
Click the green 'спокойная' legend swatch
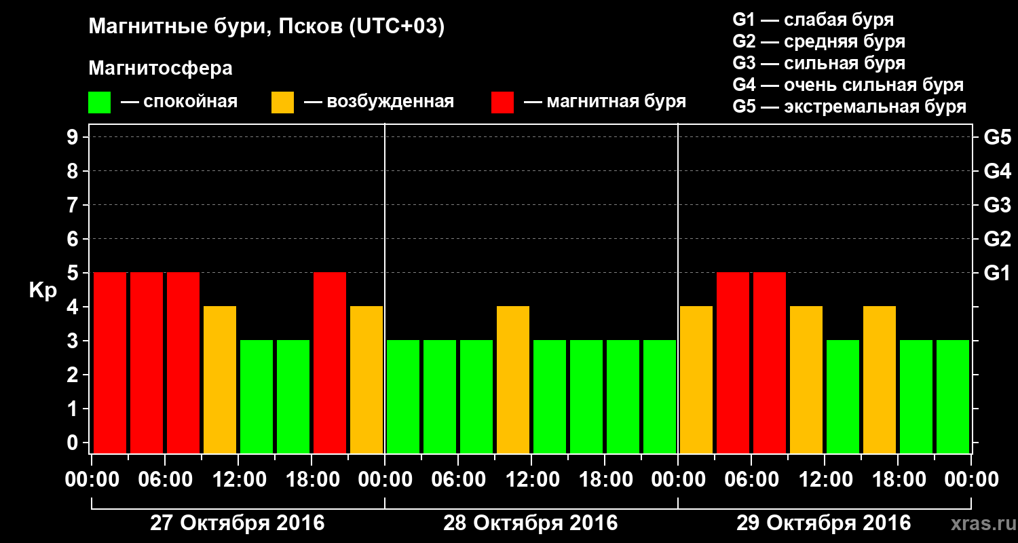[99, 102]
